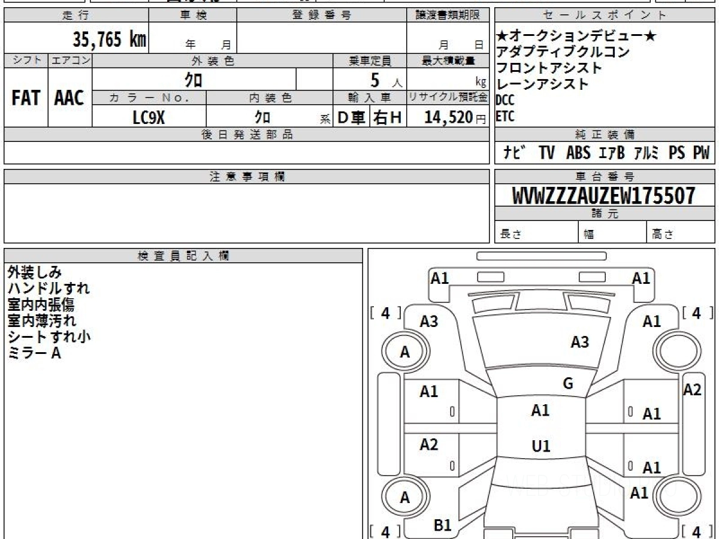This screenshot has width=719, height=539.
Task: Select the inspector note 外装しみ
Action: [x=35, y=272]
